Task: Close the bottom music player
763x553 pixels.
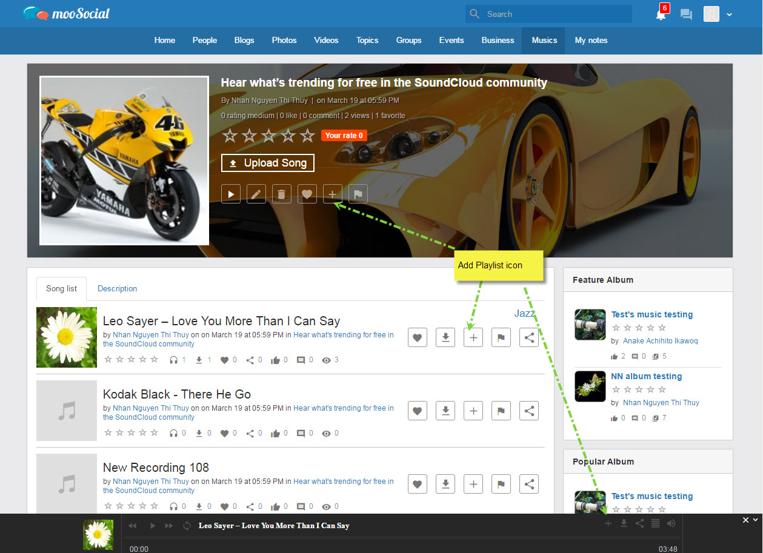Action: pyautogui.click(x=746, y=520)
